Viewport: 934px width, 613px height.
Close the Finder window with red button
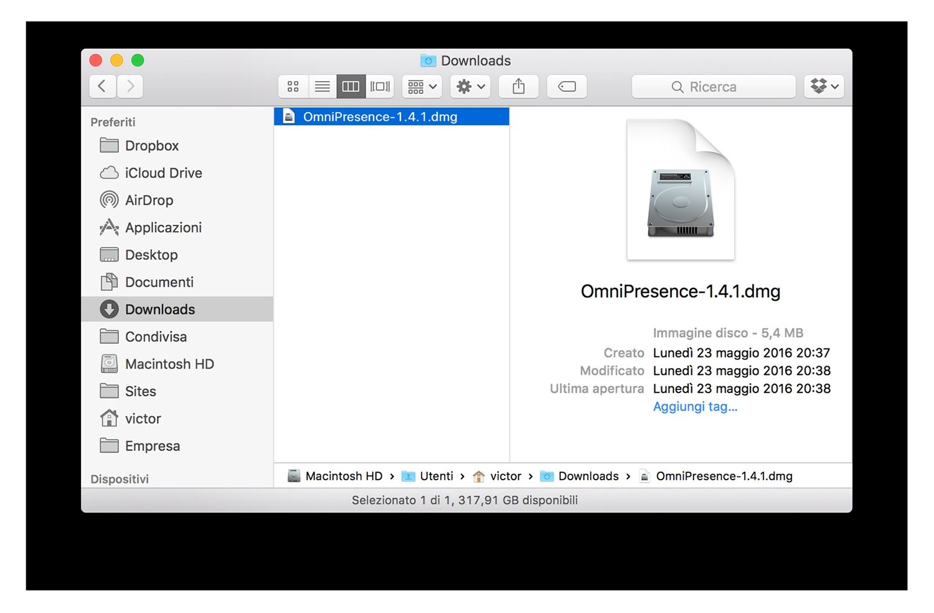click(x=96, y=60)
